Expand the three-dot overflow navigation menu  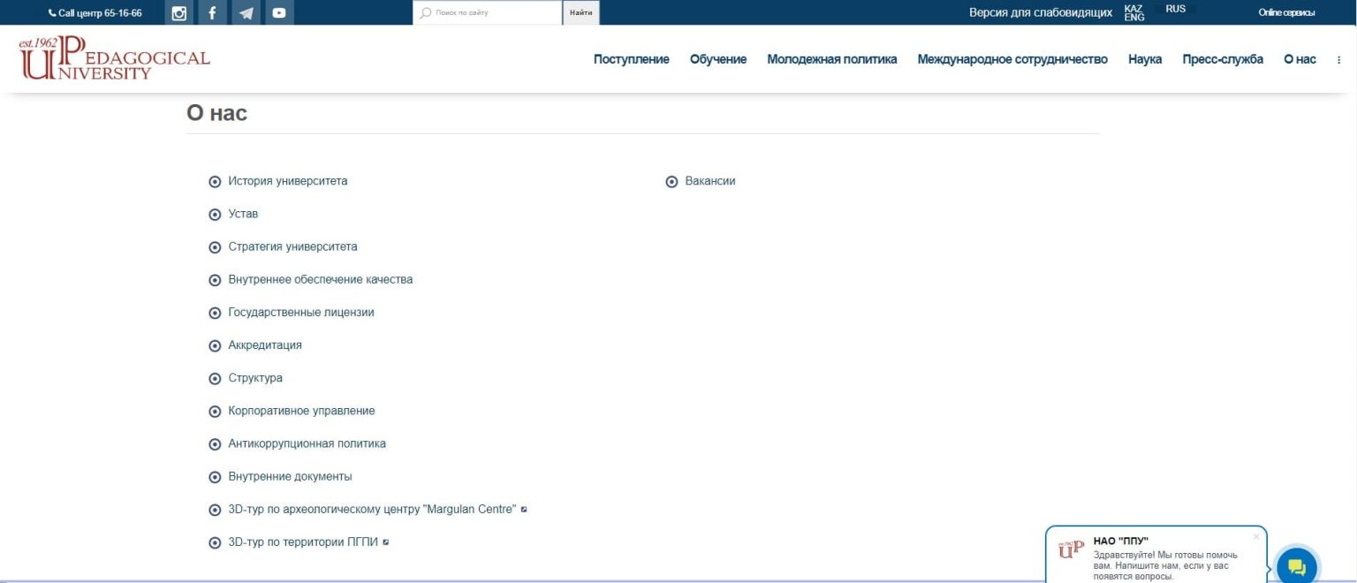tap(1339, 60)
